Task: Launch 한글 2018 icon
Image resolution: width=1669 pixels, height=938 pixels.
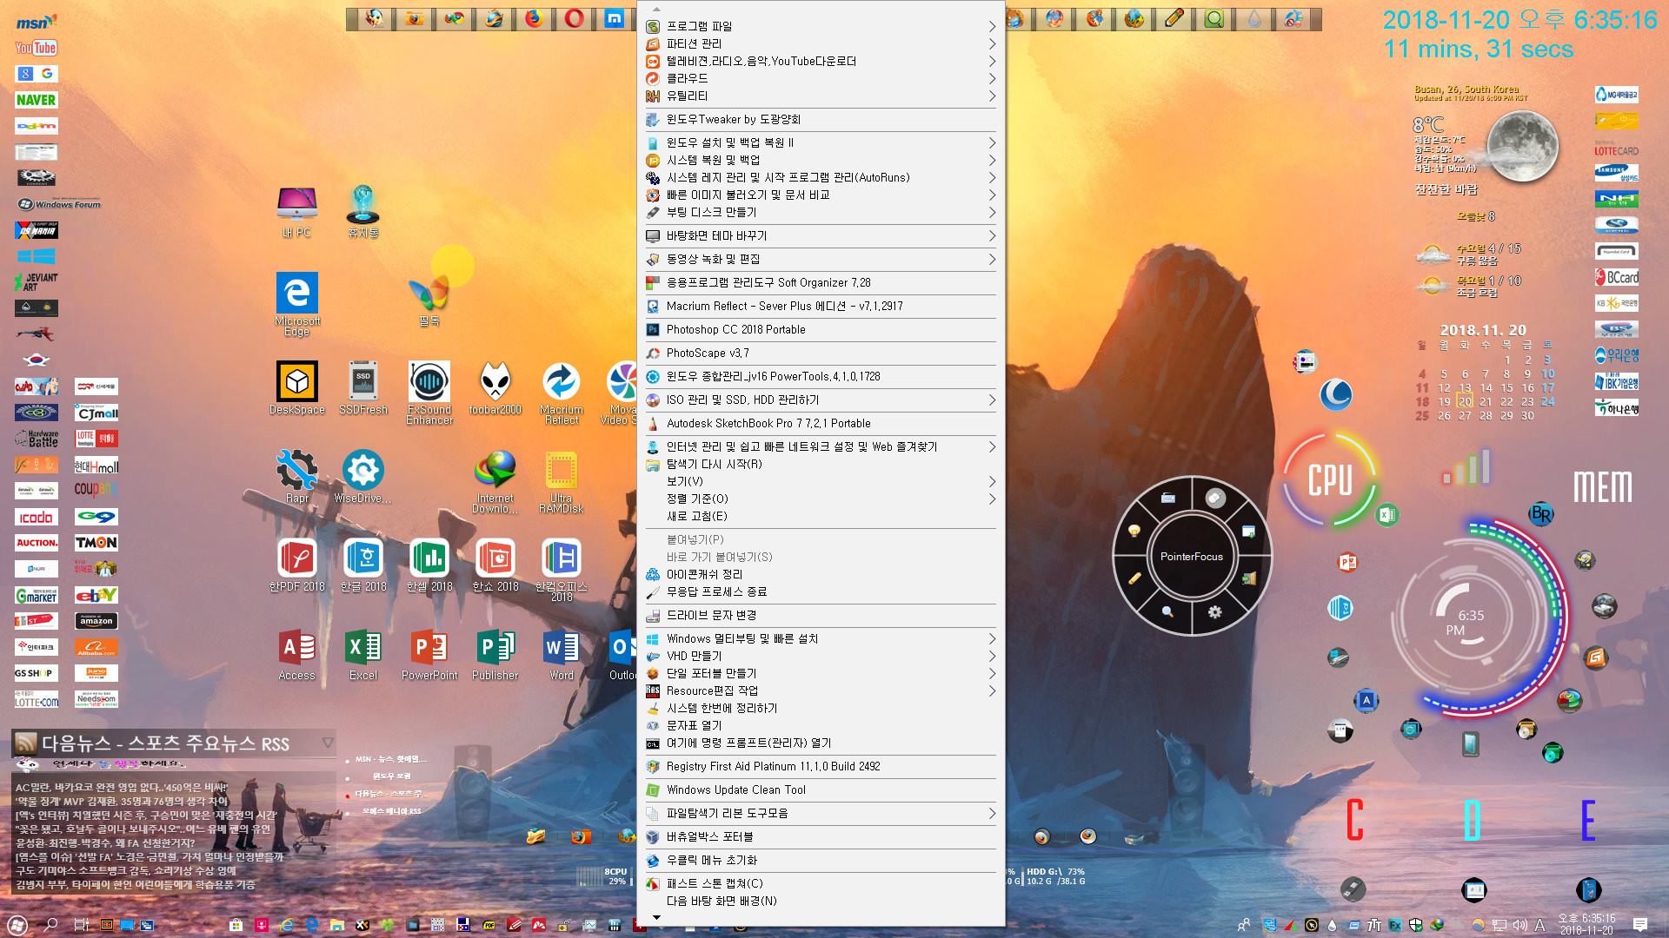Action: coord(363,565)
